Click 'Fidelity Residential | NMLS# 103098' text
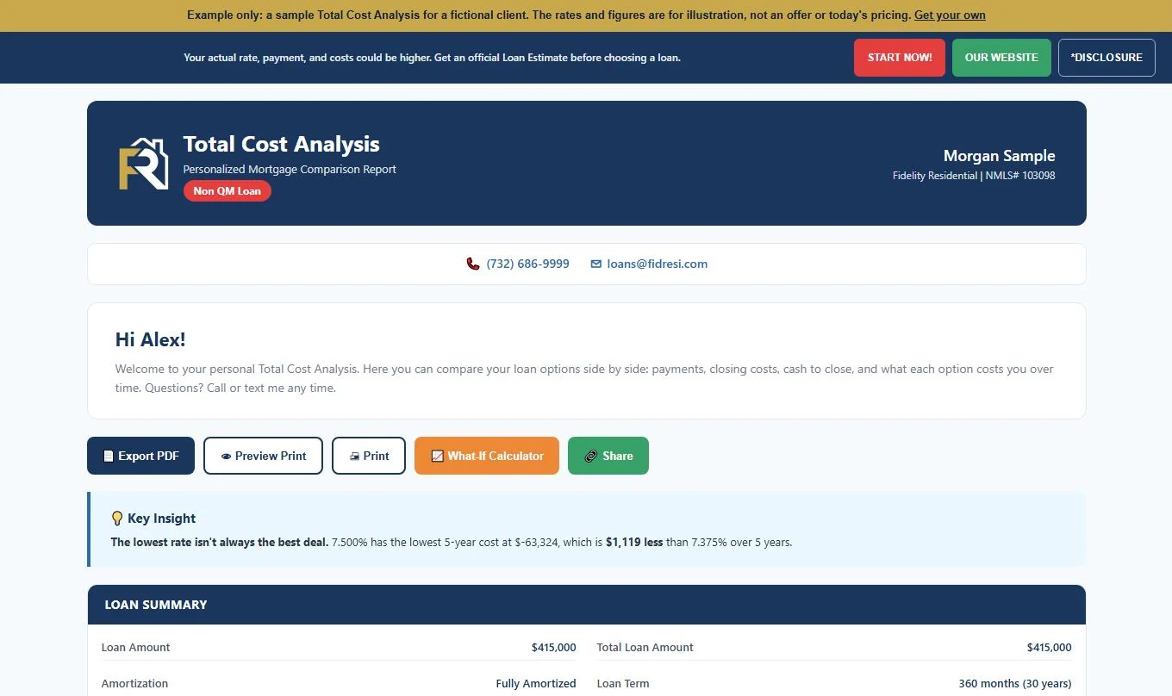 [x=974, y=176]
